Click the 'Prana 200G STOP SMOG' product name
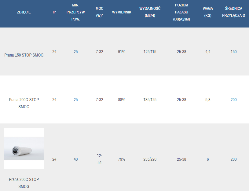The height and width of the screenshot is (191, 249). (x=24, y=103)
